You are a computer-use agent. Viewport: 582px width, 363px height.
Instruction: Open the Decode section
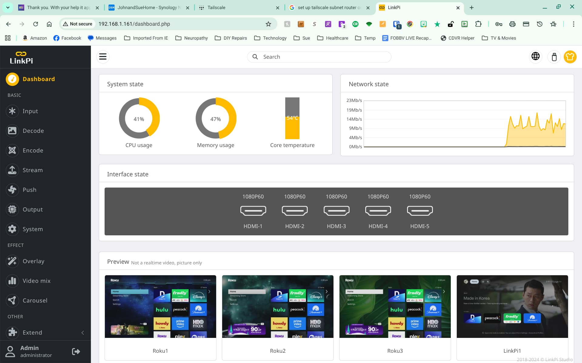[33, 131]
